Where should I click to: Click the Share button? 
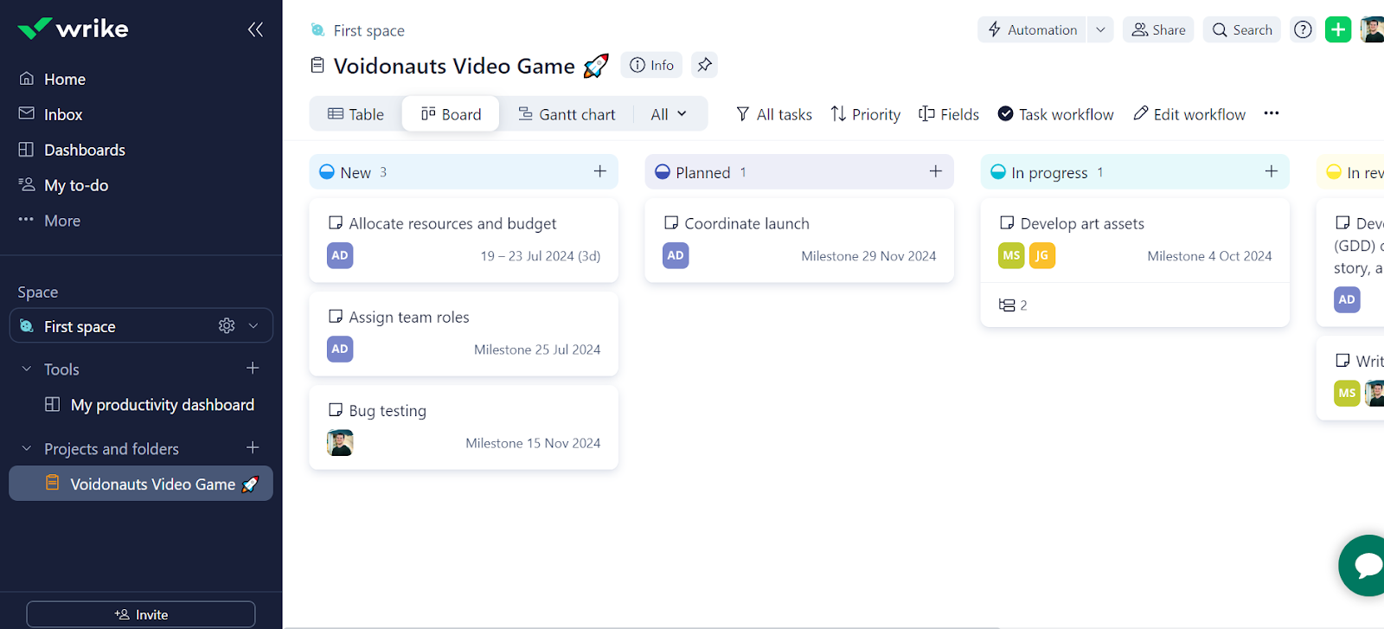[x=1158, y=29]
